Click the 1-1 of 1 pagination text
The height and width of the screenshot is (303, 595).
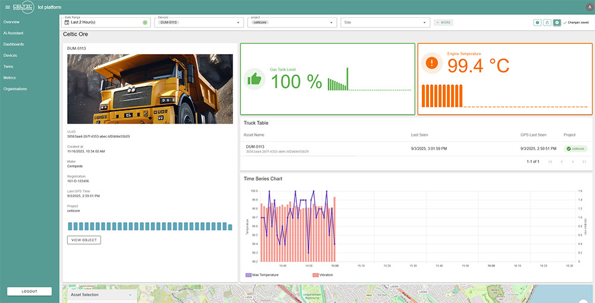[533, 162]
